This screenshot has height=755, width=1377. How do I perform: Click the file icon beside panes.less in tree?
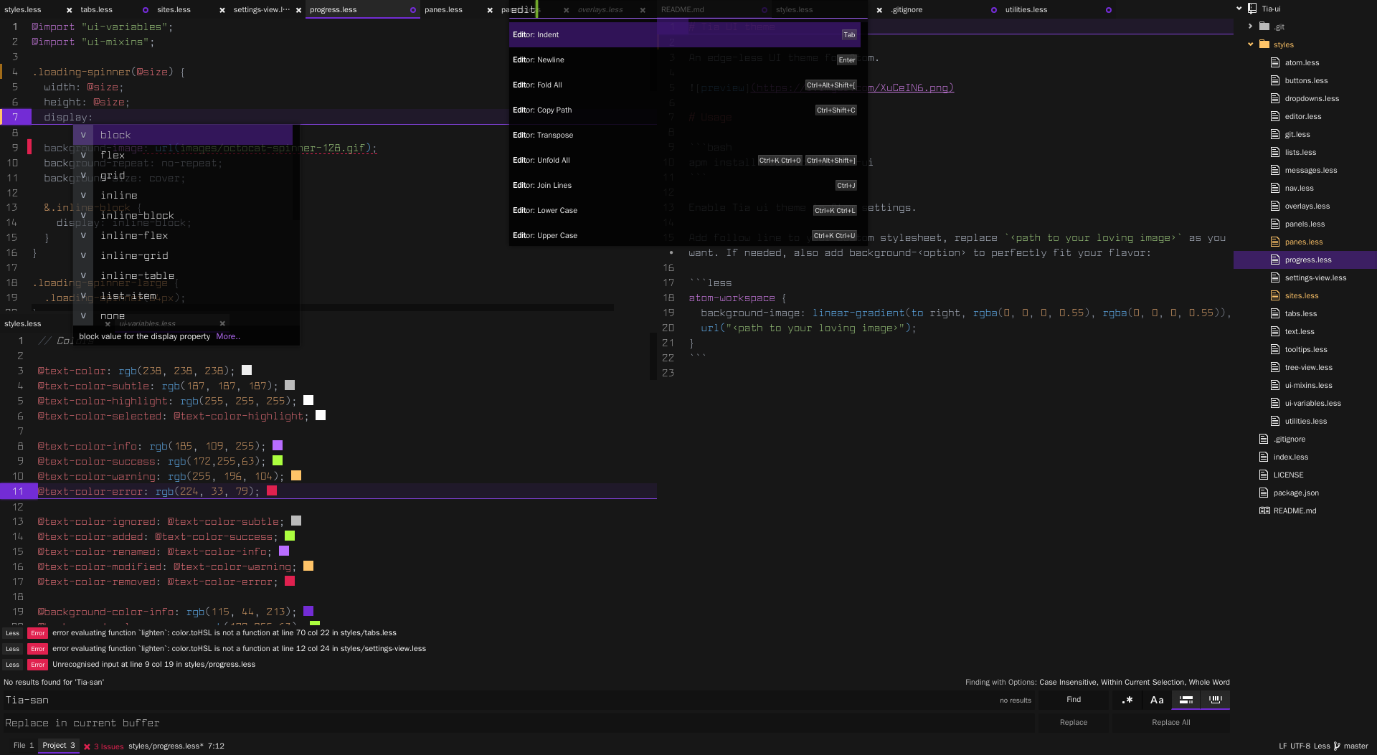pyautogui.click(x=1275, y=242)
